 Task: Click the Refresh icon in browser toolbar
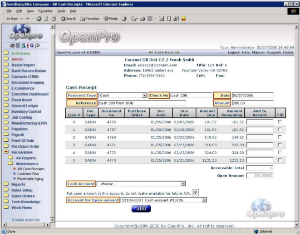click(x=46, y=19)
